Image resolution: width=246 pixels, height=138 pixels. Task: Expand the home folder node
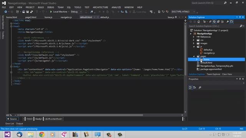pos(197,59)
